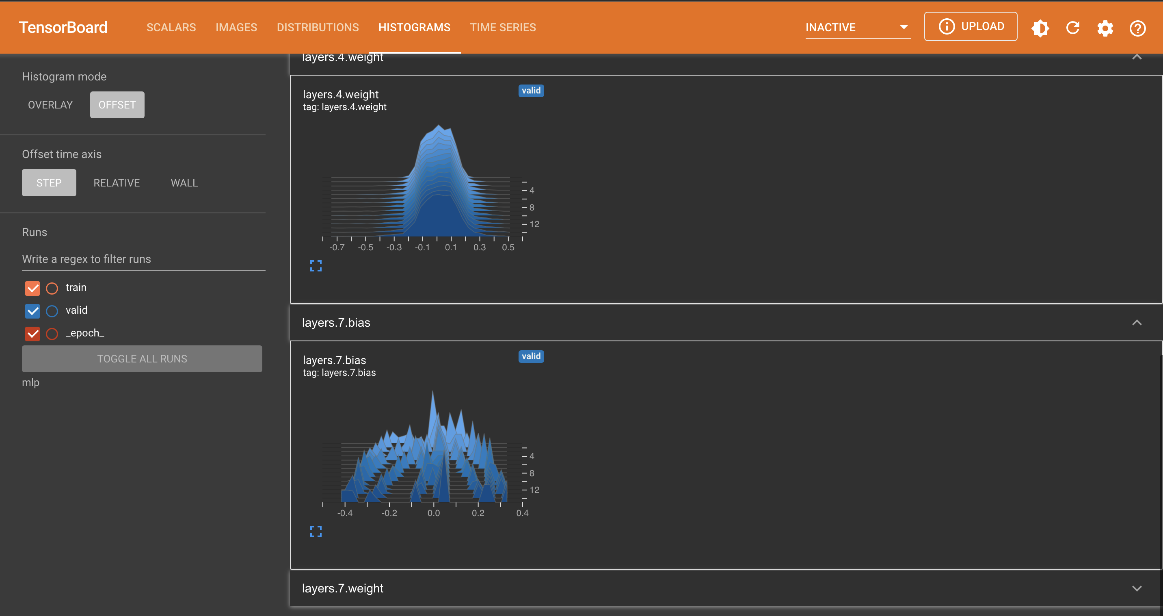
Task: Open TensorBoard settings gear
Action: (1105, 28)
